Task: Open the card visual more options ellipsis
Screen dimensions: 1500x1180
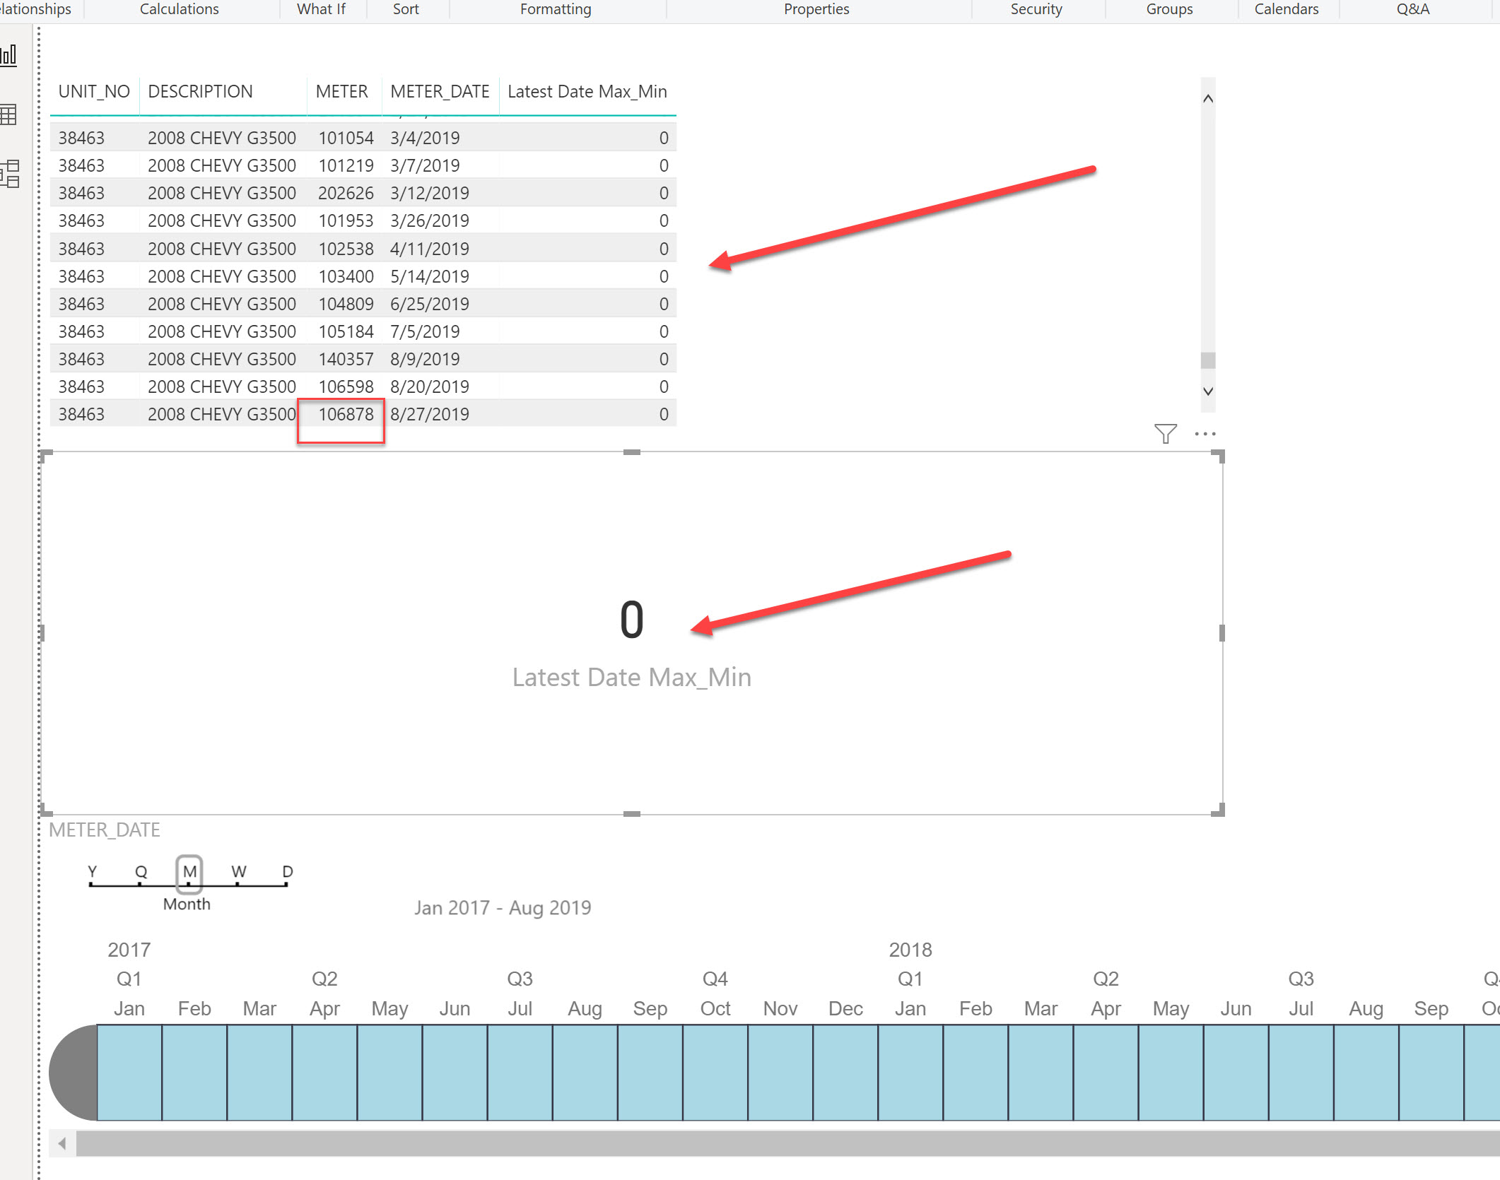Action: click(x=1205, y=434)
